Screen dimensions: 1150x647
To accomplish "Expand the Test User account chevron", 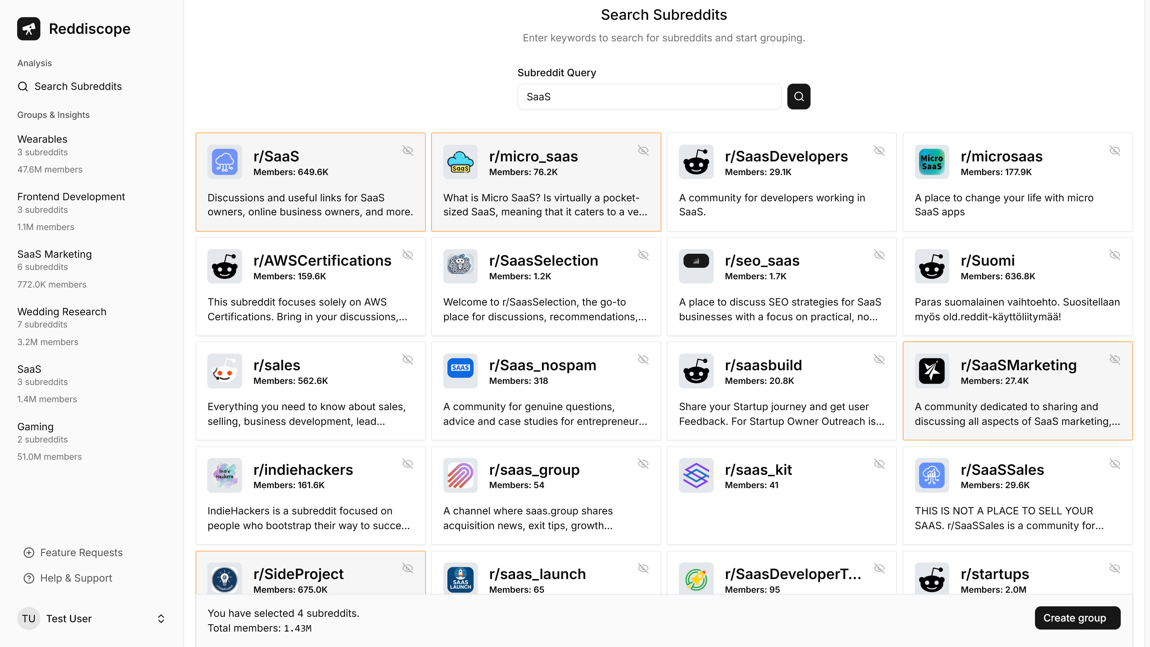I will (x=161, y=618).
